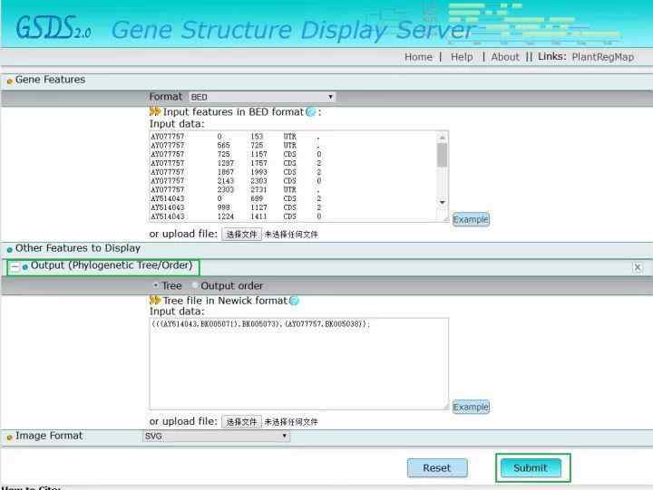Viewport: 653px width, 490px height.
Task: Collapse the Gene Features section
Action: pos(50,80)
